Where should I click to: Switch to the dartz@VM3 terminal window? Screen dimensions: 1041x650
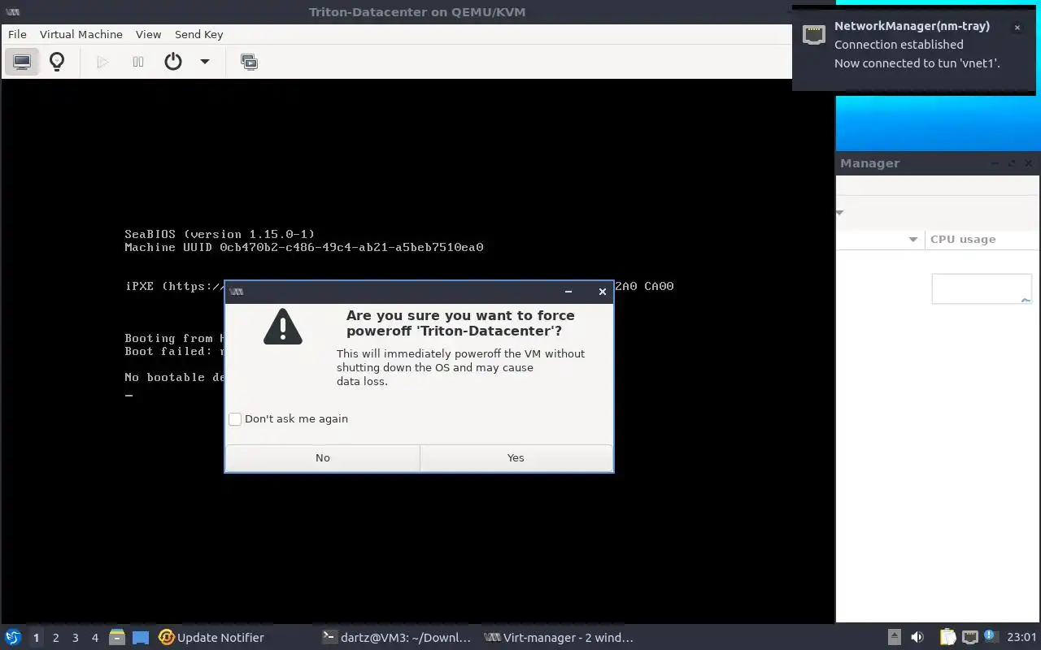(x=397, y=638)
